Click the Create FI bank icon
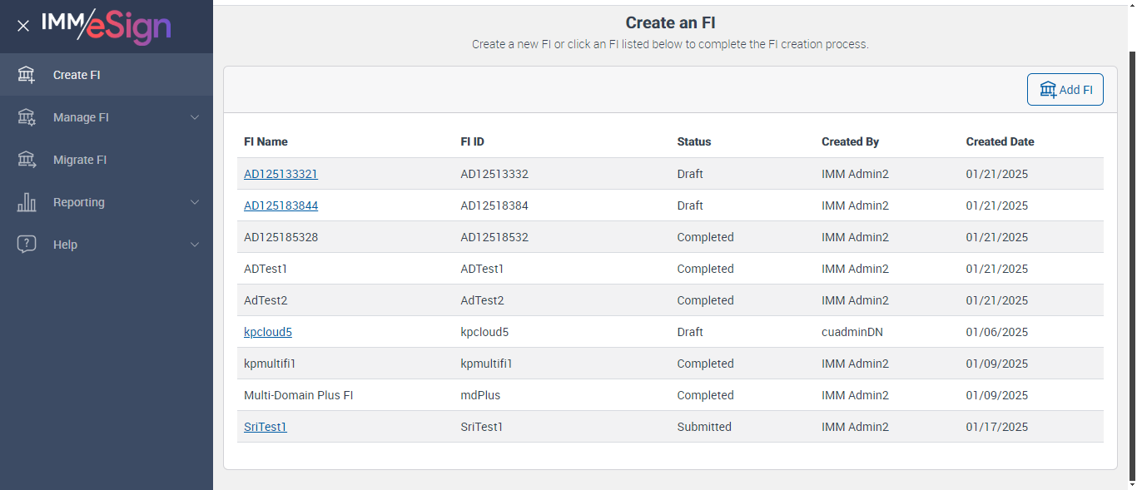This screenshot has height=490, width=1137. [27, 75]
